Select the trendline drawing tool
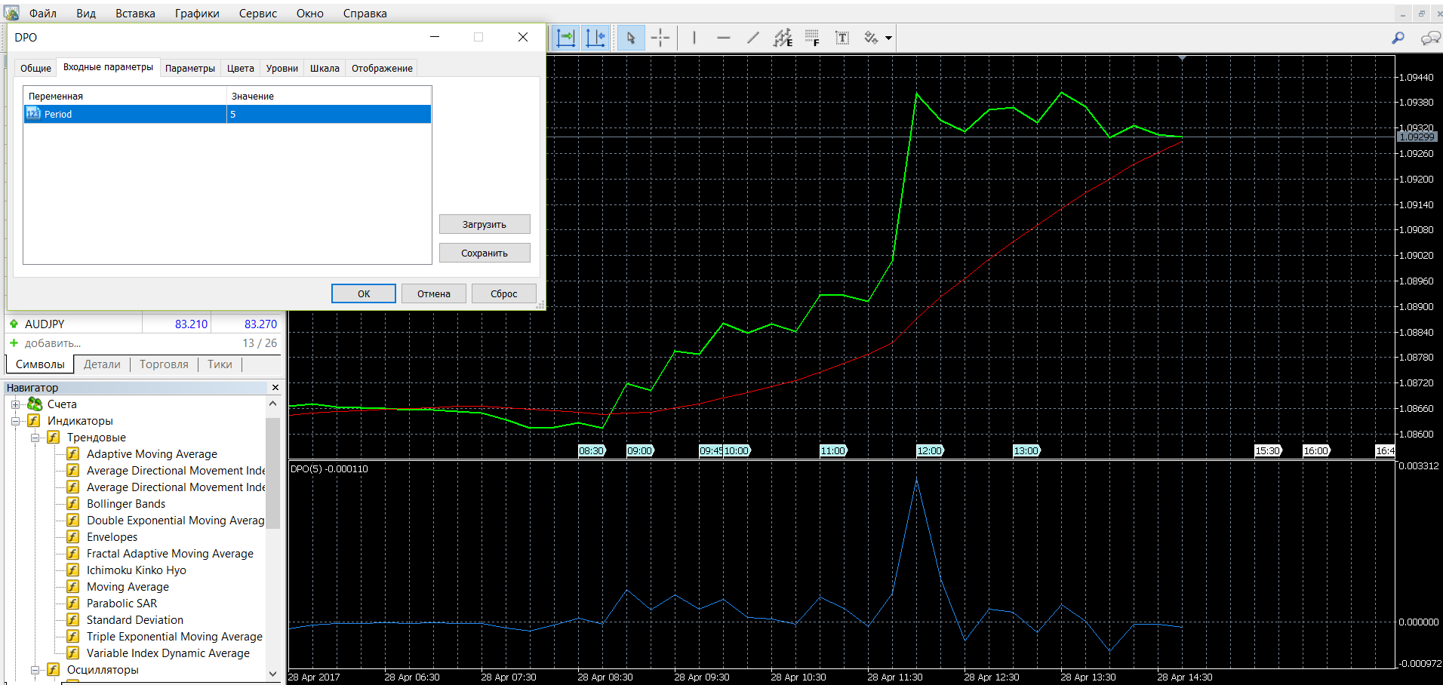The height and width of the screenshot is (685, 1443). [x=753, y=38]
